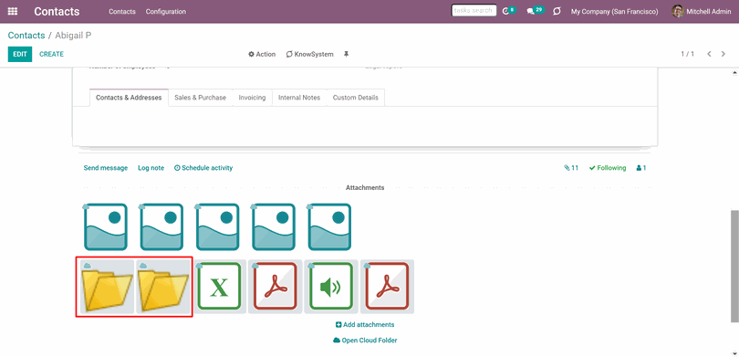This screenshot has height=357, width=739.
Task: Click the followers count icon
Action: 641,168
